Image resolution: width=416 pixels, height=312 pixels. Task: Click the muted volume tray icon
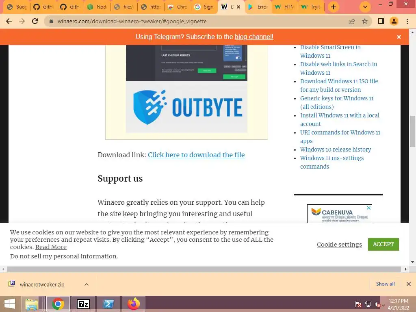[377, 304]
